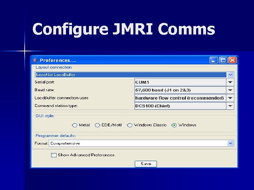Click the highlighted LocoNet LocoBuffer selection

(131, 75)
